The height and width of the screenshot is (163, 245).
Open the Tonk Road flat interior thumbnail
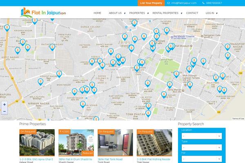115,143
